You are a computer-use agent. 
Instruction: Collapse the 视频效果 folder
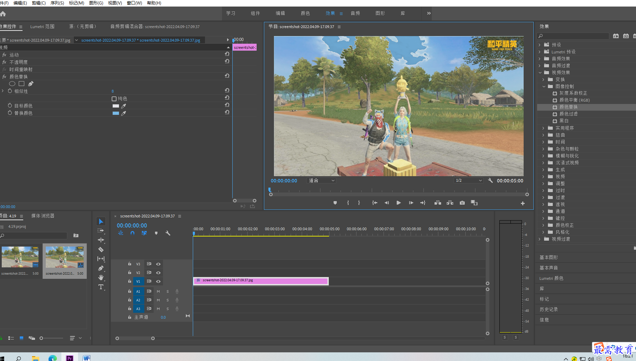point(540,72)
